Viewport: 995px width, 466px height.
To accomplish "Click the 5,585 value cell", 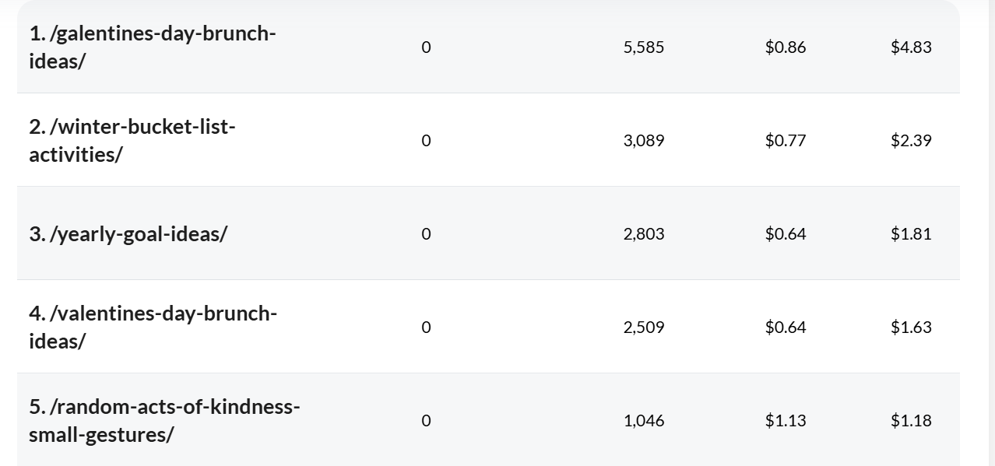I will [x=643, y=47].
